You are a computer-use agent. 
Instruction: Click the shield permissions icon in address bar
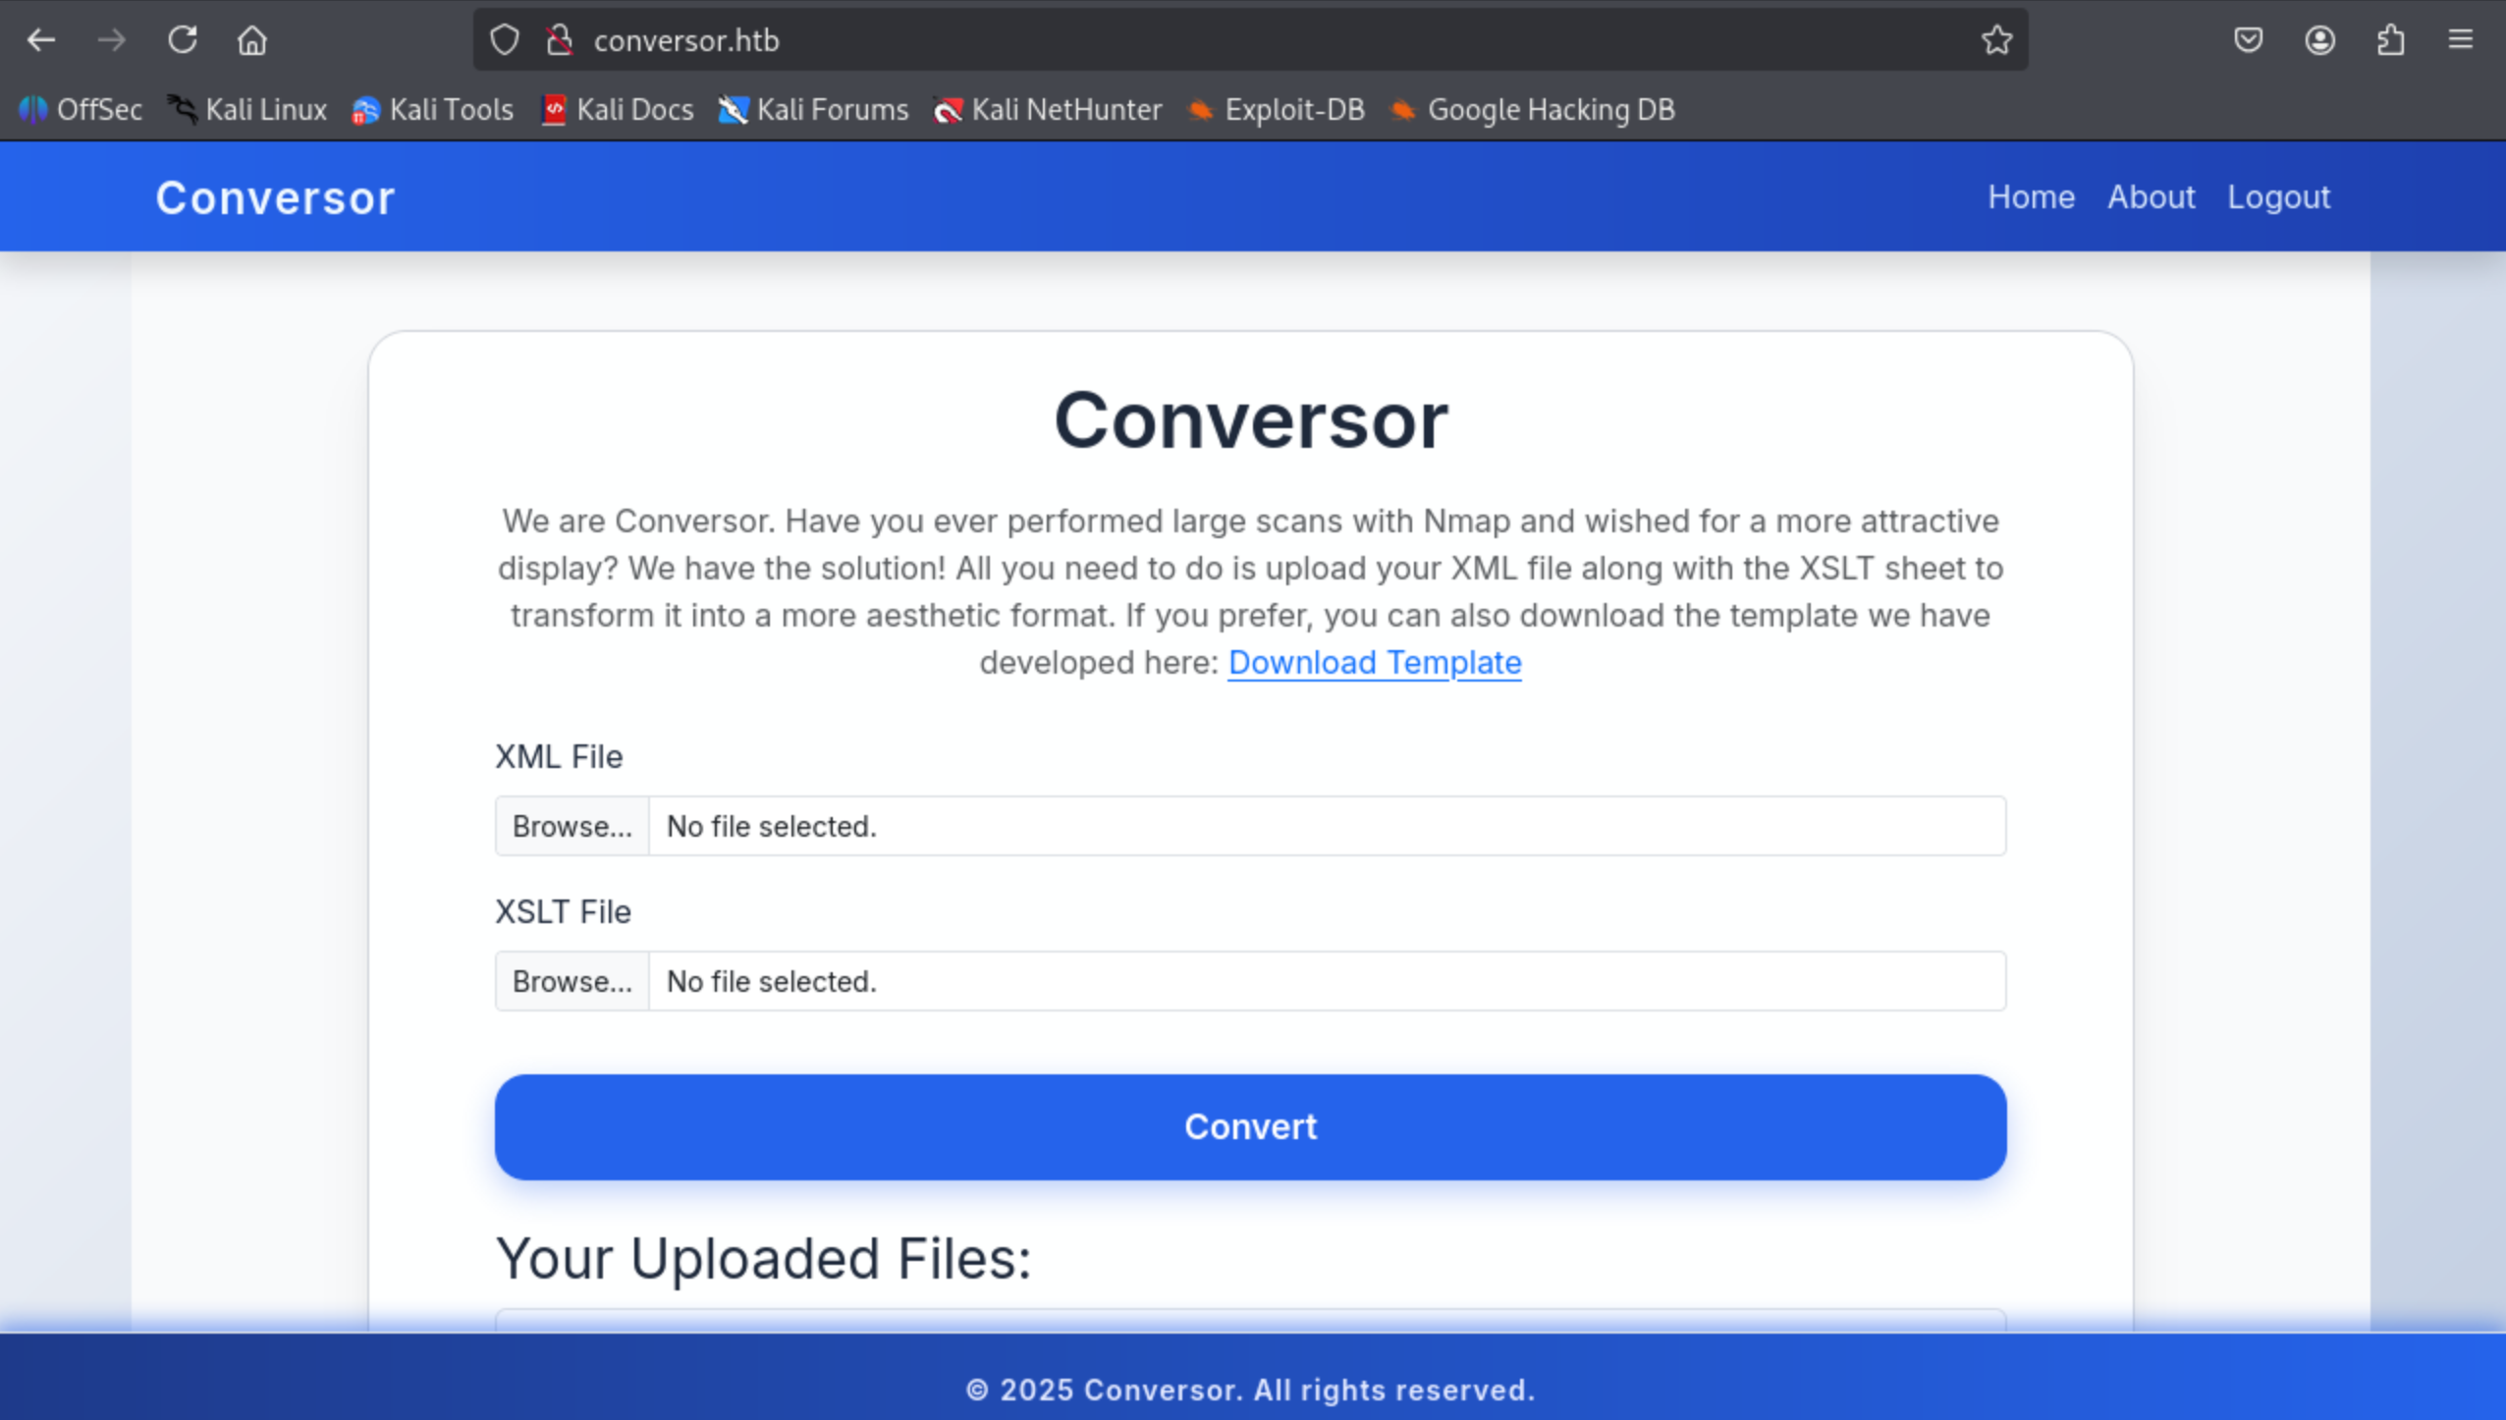[x=504, y=39]
